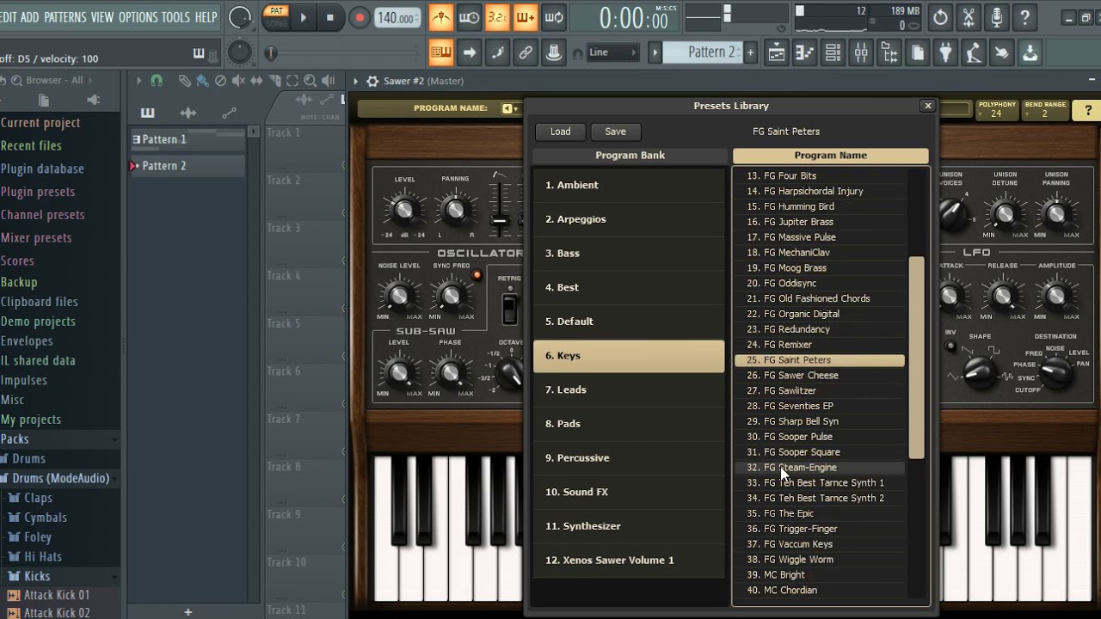Select the '3. Bass' program bank
Image resolution: width=1101 pixels, height=619 pixels.
629,253
